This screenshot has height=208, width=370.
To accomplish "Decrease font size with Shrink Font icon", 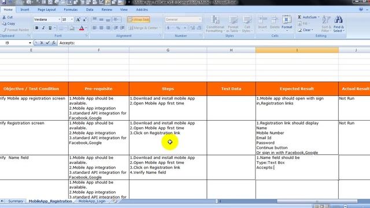I will 84,20.
